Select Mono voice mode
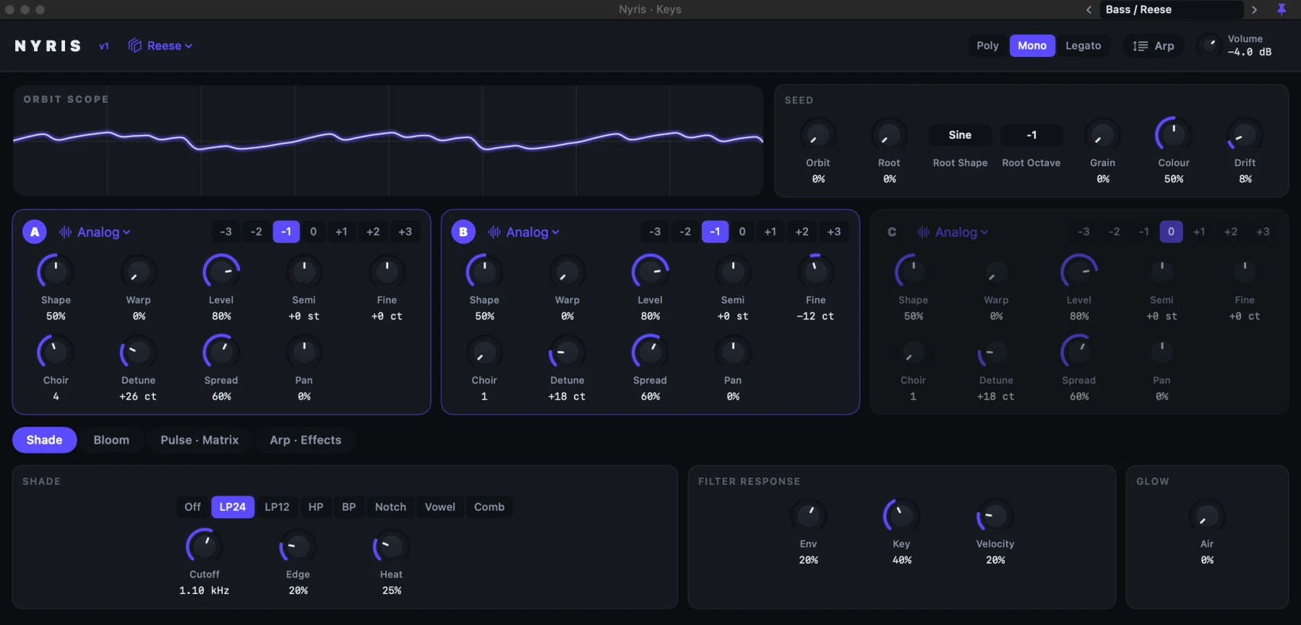1301x625 pixels. tap(1032, 46)
